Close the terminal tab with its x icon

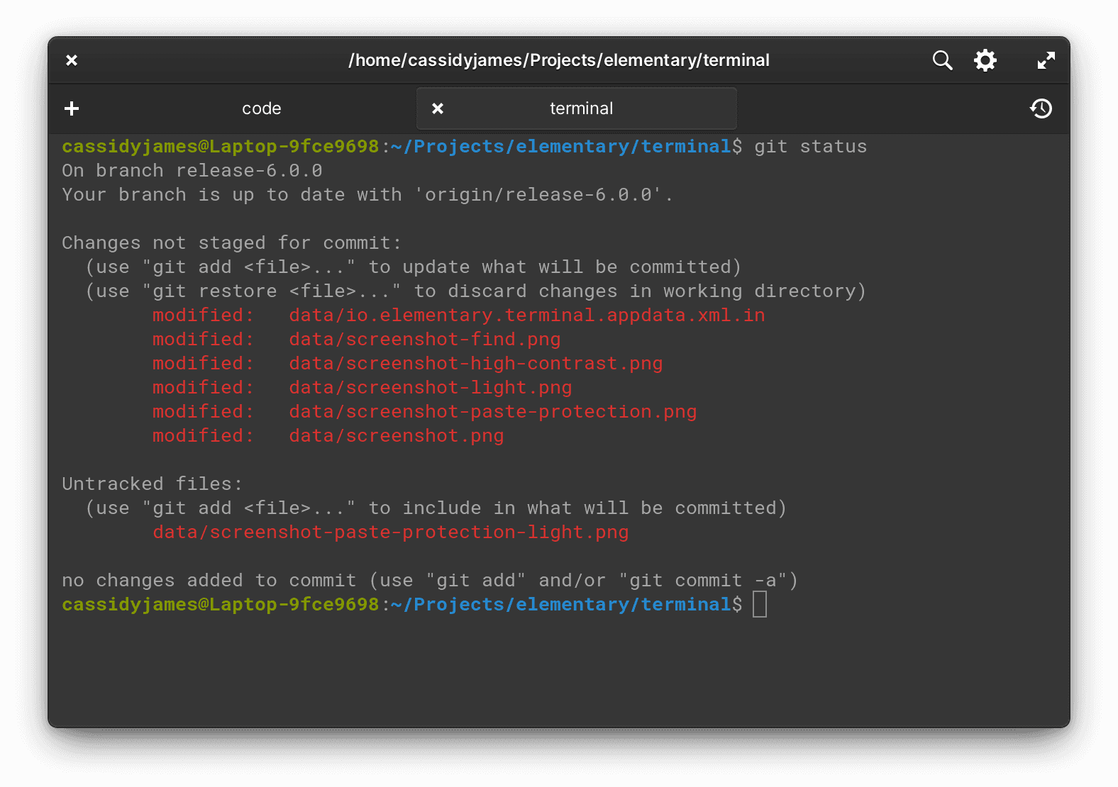click(x=438, y=108)
